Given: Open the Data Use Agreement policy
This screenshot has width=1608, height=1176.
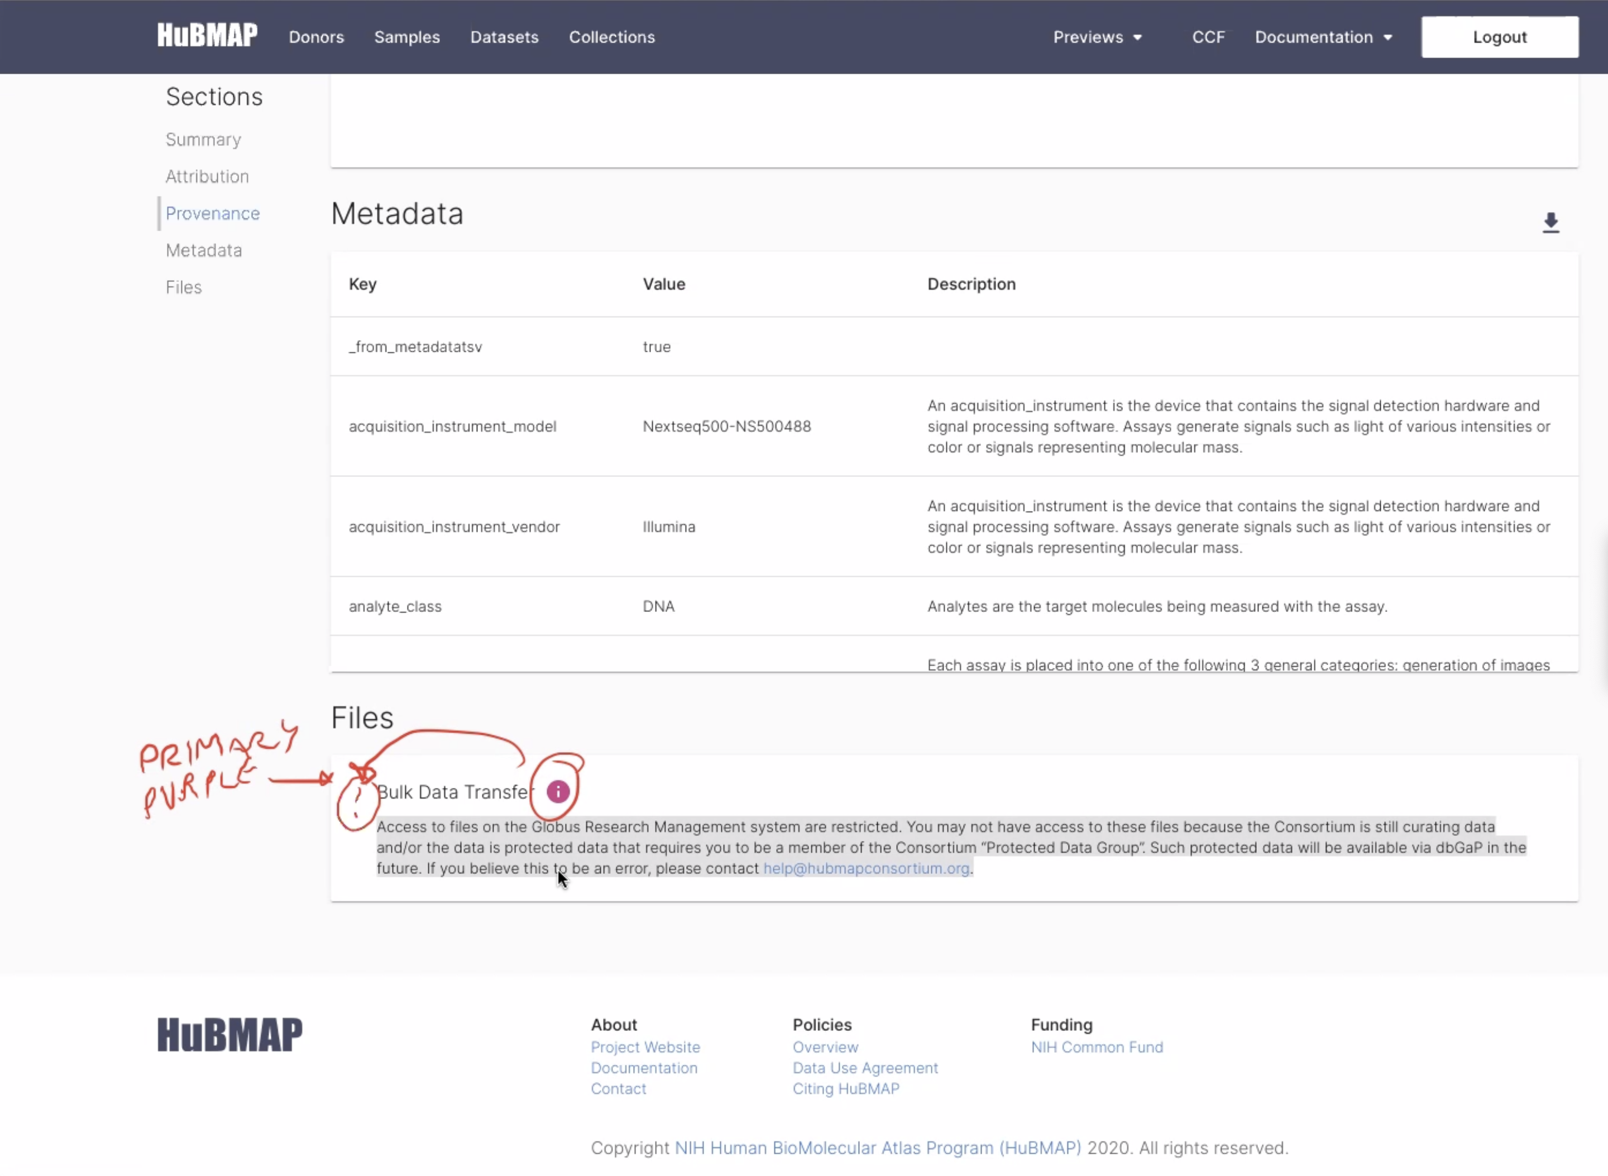Looking at the screenshot, I should tap(865, 1068).
